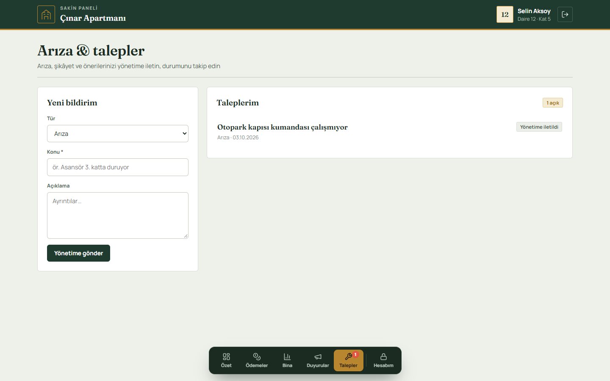Select the Talepler tab
Image resolution: width=610 pixels, height=381 pixels.
pos(348,360)
